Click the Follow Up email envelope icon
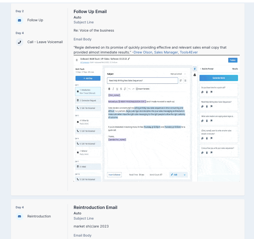 click(19, 20)
